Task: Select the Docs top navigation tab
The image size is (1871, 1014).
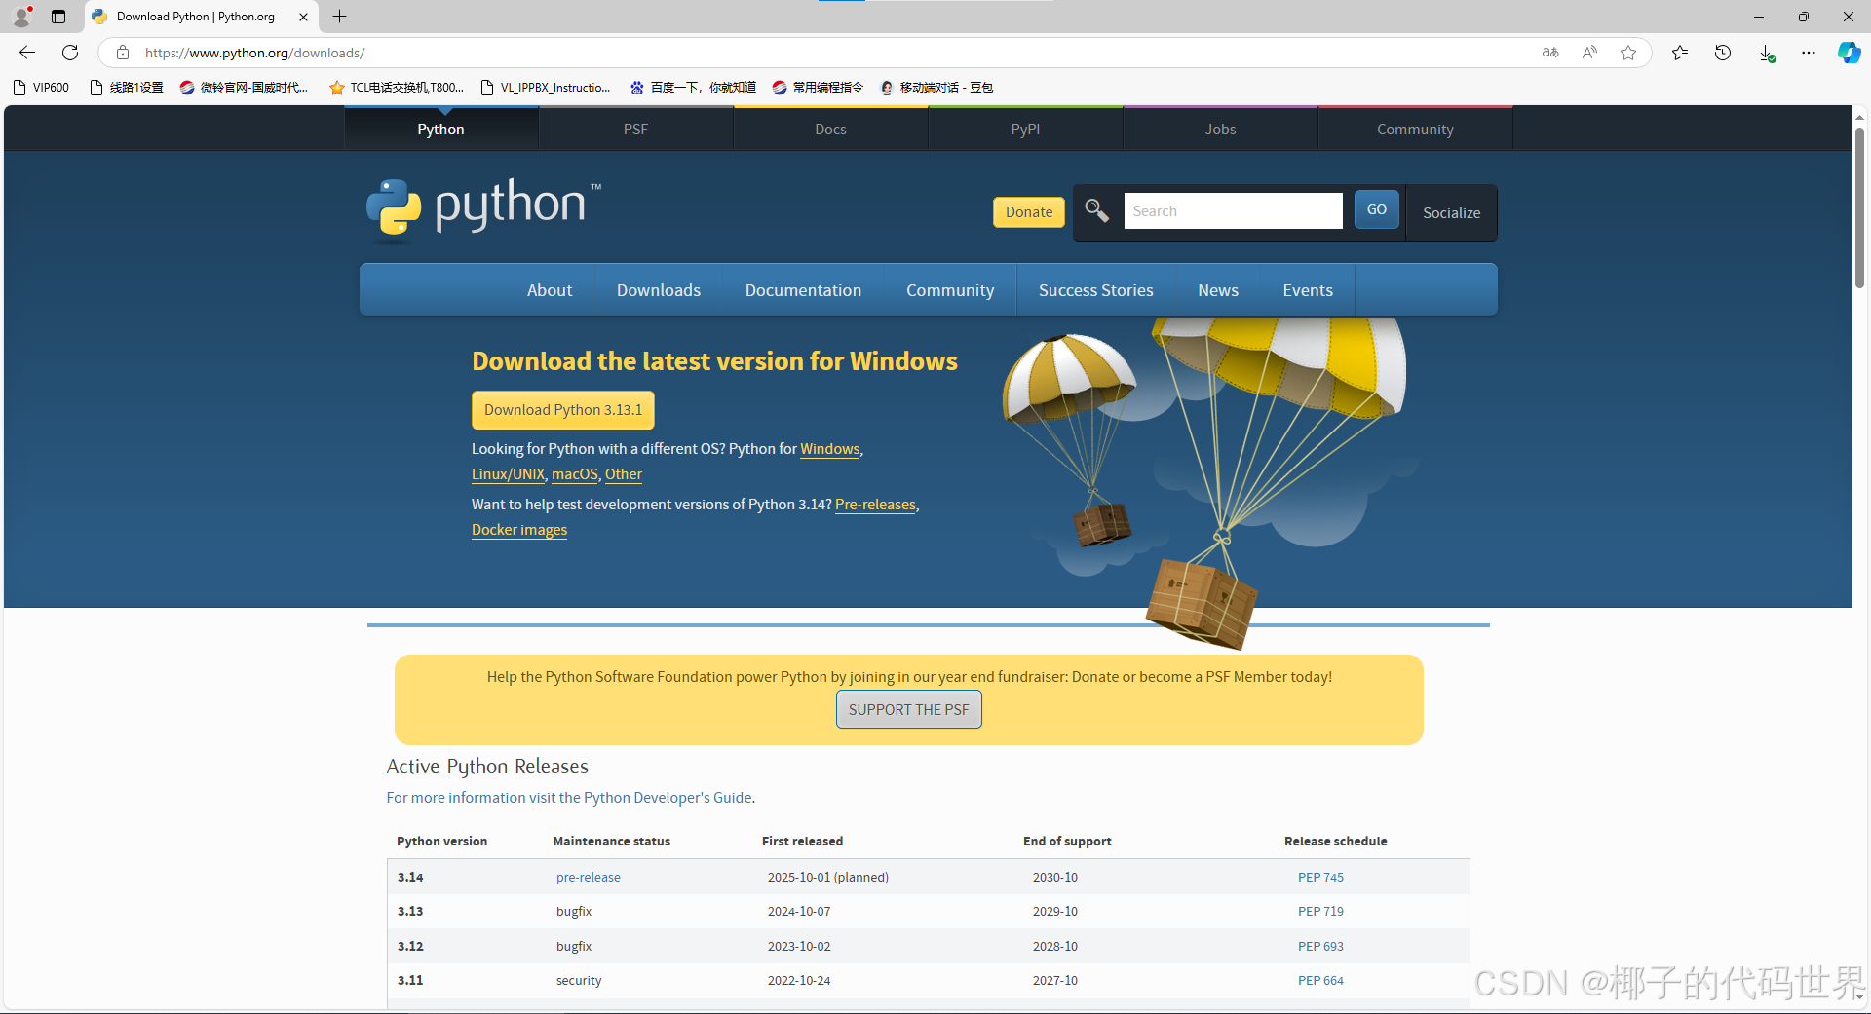Action: pos(830,129)
